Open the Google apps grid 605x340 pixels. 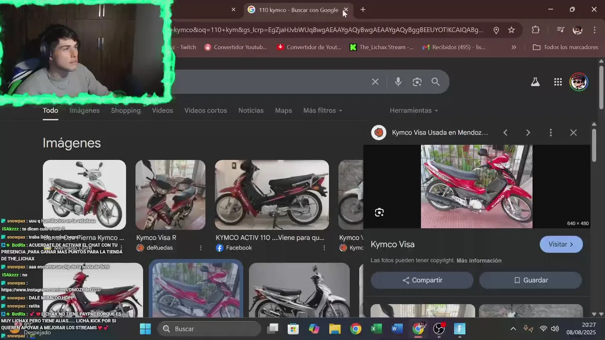(x=558, y=82)
